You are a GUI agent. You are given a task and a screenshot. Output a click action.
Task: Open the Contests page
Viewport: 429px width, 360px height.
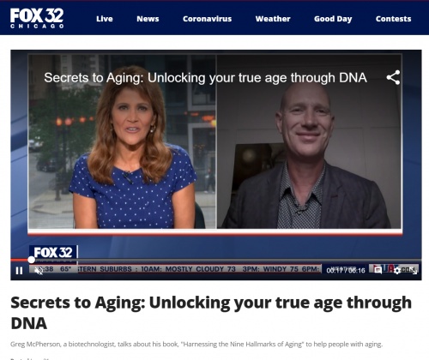click(393, 19)
